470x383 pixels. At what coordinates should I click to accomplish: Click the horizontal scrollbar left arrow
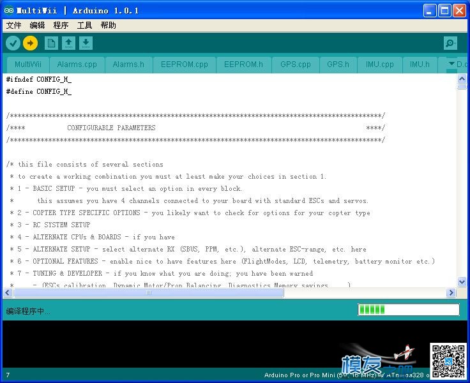(x=8, y=293)
